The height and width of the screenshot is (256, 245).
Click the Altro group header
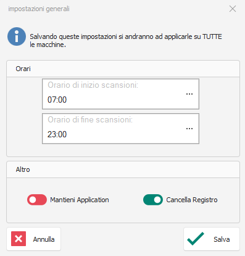click(x=123, y=169)
